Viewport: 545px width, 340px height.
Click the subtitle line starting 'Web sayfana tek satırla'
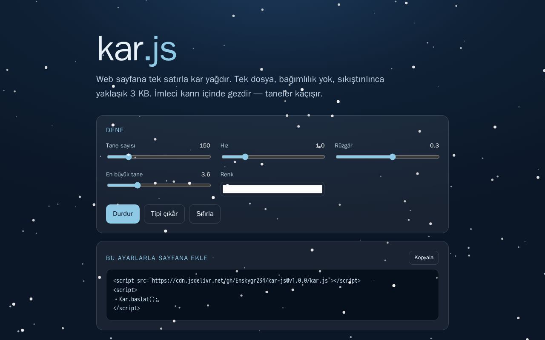pos(240,79)
